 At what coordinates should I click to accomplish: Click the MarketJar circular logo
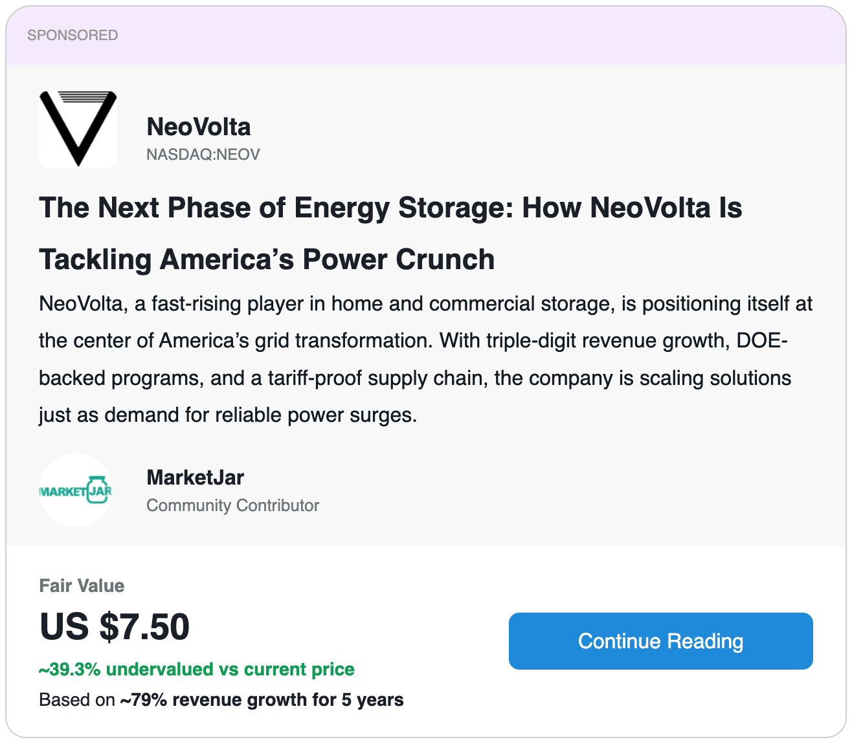76,490
